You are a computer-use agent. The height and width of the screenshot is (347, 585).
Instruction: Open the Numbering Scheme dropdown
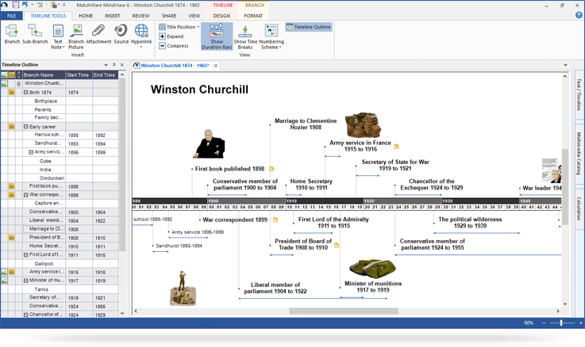271,36
